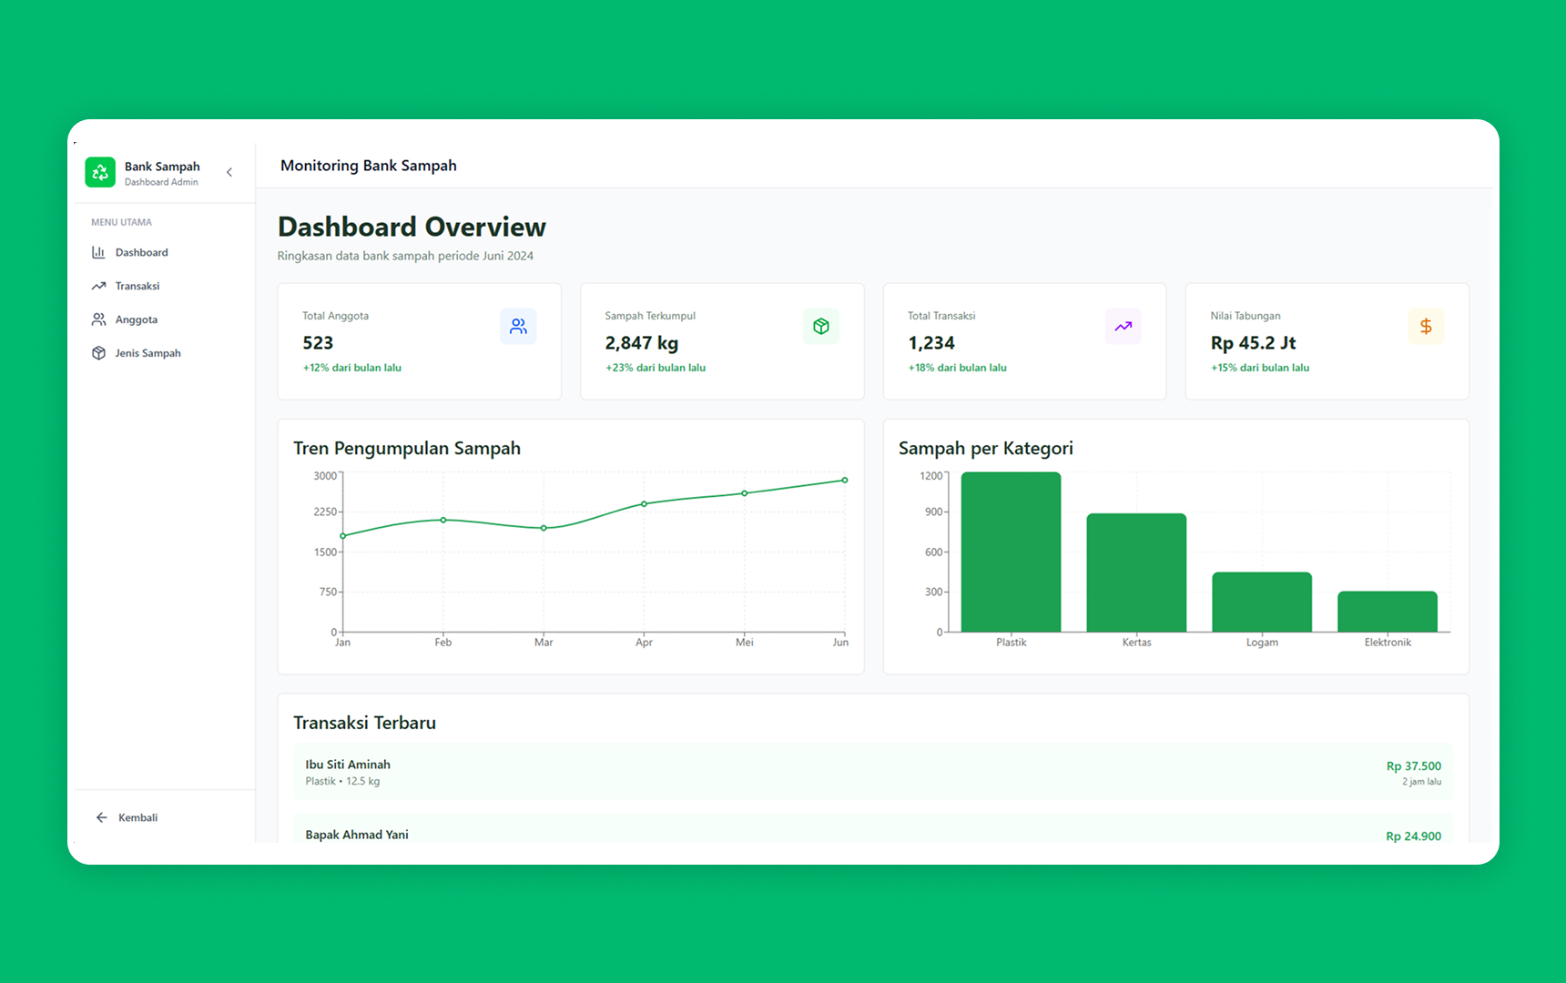The image size is (1566, 983).
Task: Click the orange dollar icon in Nilai Tabungan
Action: (1425, 327)
